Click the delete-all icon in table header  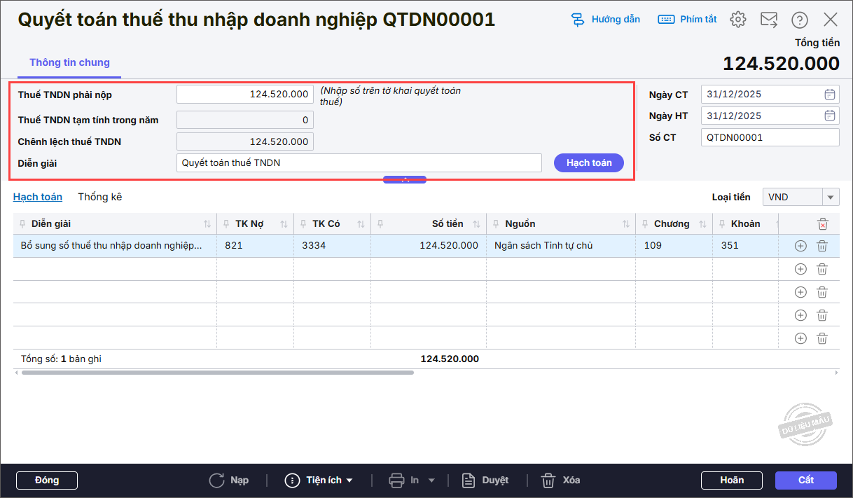click(822, 224)
